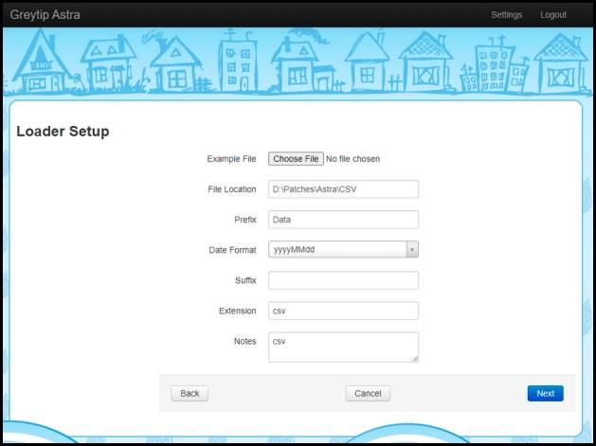Click the "File Location" label
Image resolution: width=596 pixels, height=446 pixels.
(232, 189)
